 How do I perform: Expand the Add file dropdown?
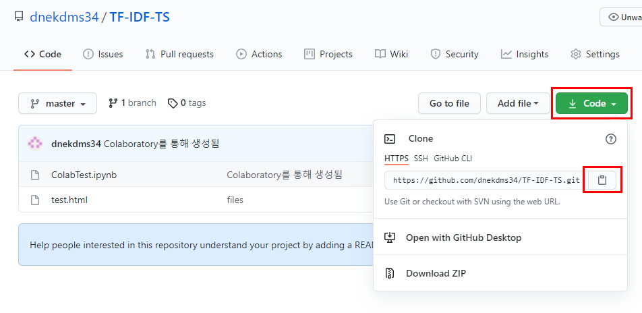pyautogui.click(x=518, y=103)
